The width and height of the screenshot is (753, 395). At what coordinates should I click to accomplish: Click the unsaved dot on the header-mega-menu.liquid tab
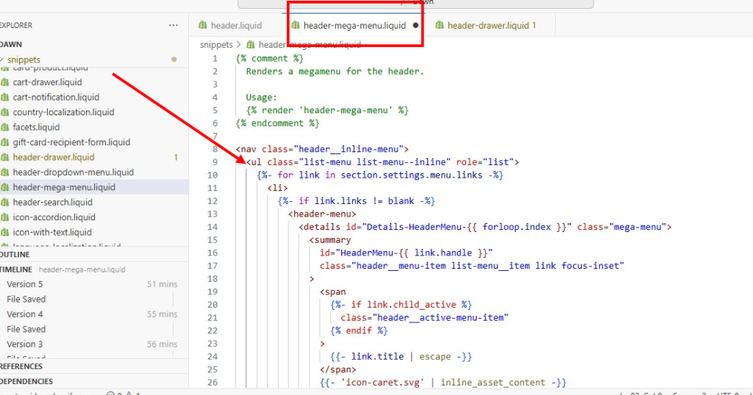[x=415, y=26]
